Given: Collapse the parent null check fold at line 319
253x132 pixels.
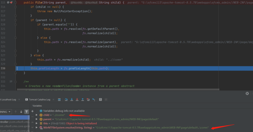Looking at the screenshot, I should (16, 20).
